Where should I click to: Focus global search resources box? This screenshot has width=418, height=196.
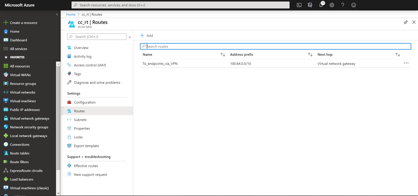tap(181, 5)
